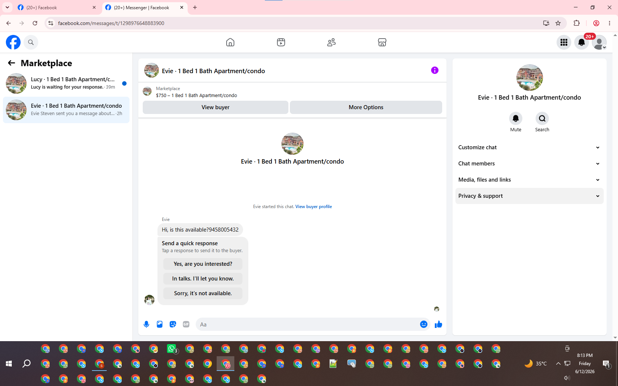This screenshot has height=386, width=618.
Task: Open Chrome three-dot menu
Action: pos(610,23)
